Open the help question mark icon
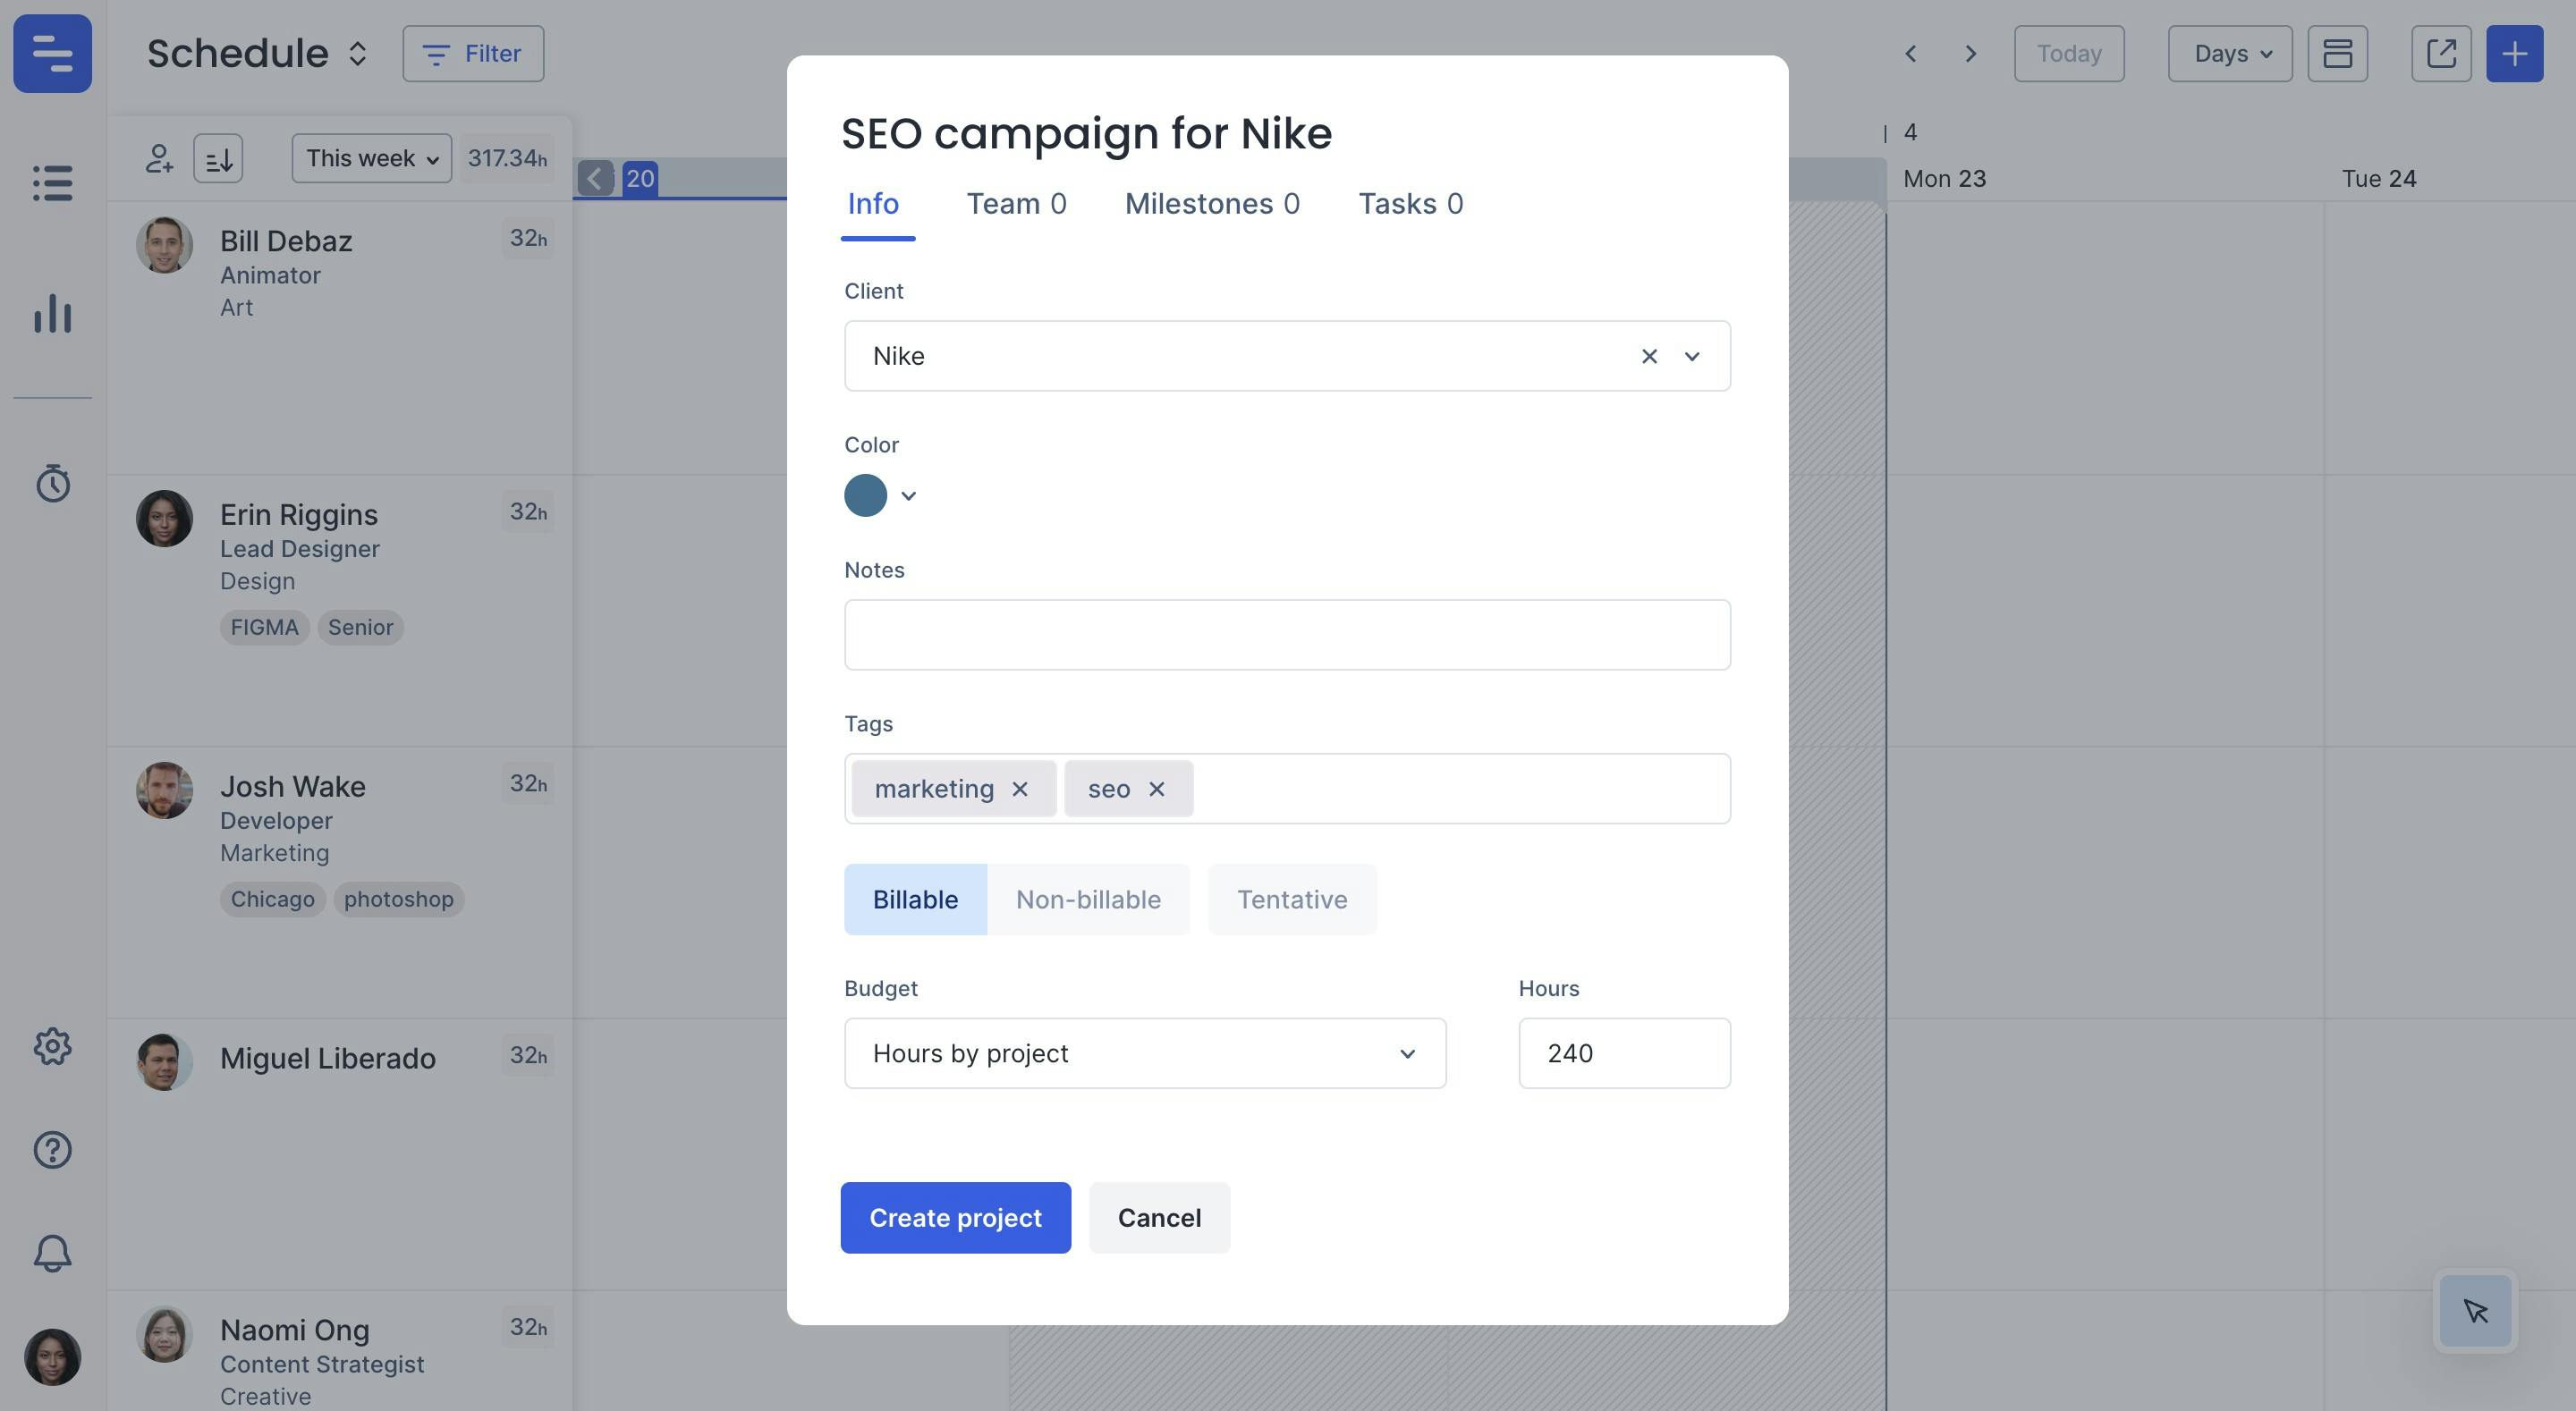 (x=52, y=1150)
